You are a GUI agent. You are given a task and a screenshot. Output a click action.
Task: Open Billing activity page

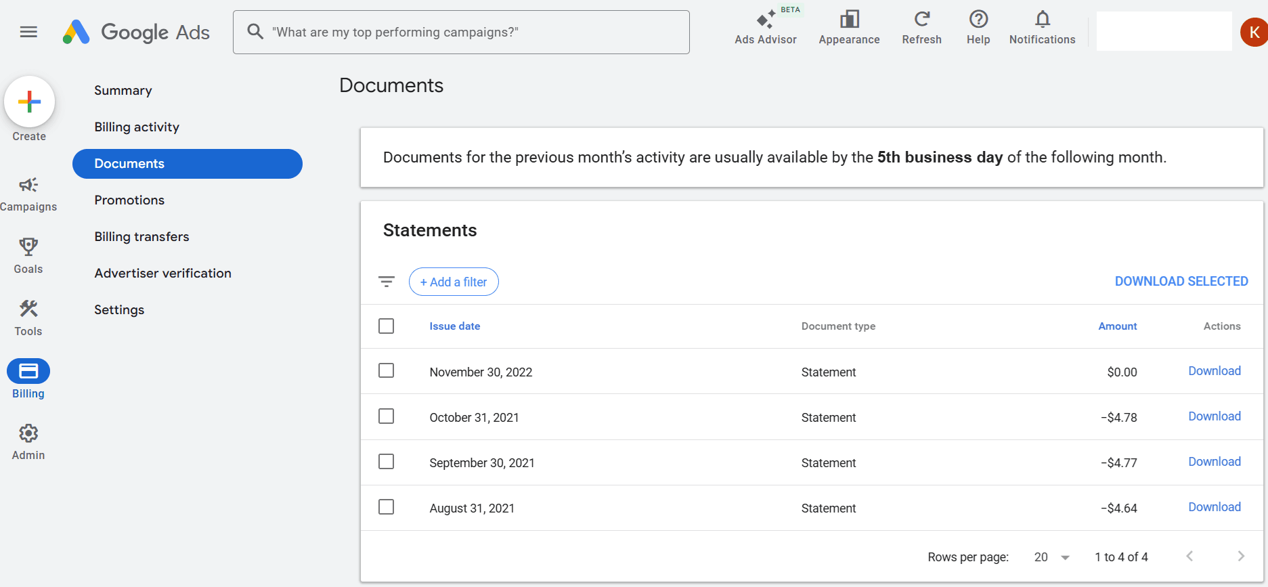point(137,127)
